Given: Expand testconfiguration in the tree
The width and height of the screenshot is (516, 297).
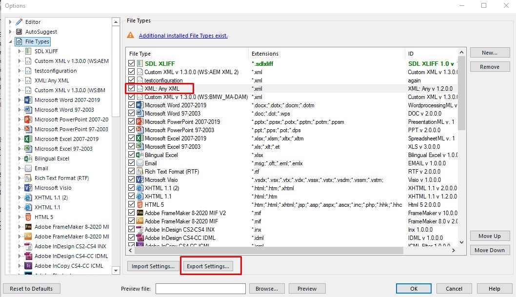Looking at the screenshot, I should click(20, 71).
